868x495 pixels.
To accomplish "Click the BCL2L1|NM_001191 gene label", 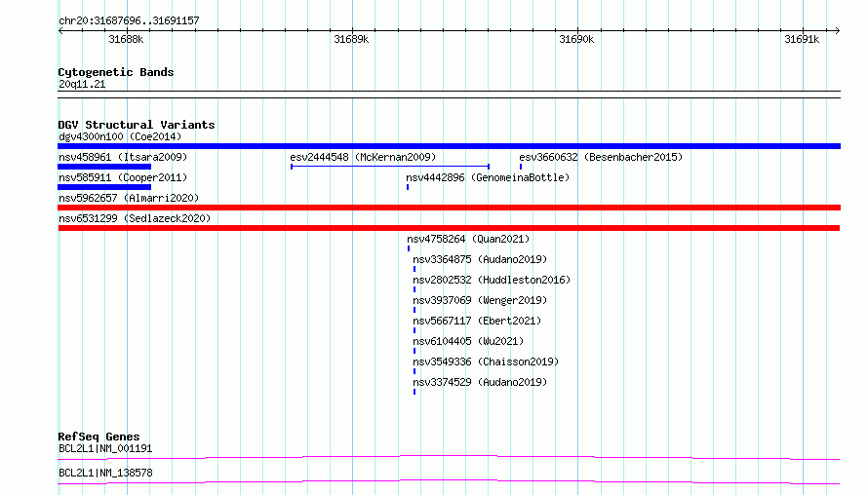I will point(105,448).
